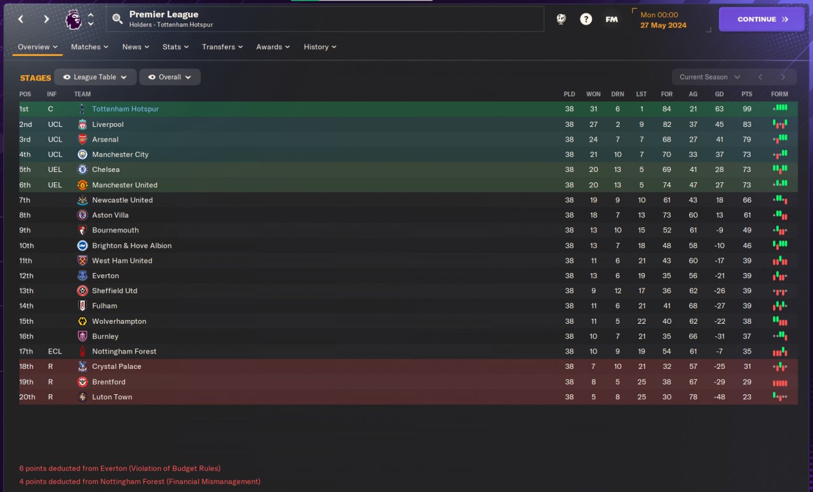Expand the Transfers dropdown menu

pos(222,47)
